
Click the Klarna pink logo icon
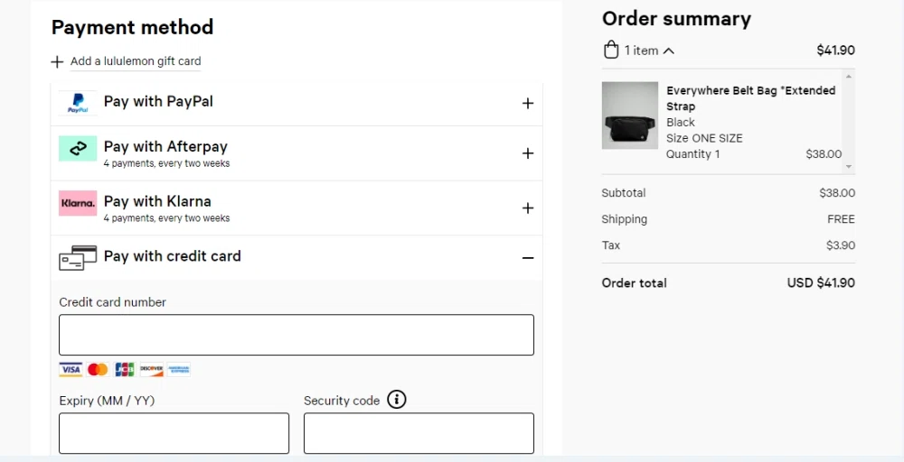[x=77, y=204]
